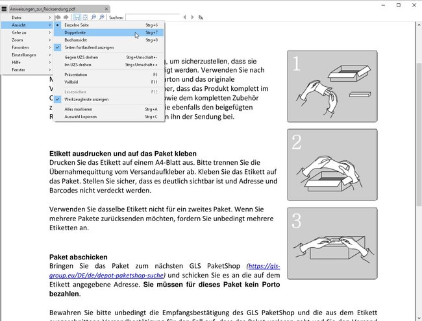This screenshot has height=321, width=422.
Task: Go to previous page via toolbar arrow
Action: coord(58,18)
